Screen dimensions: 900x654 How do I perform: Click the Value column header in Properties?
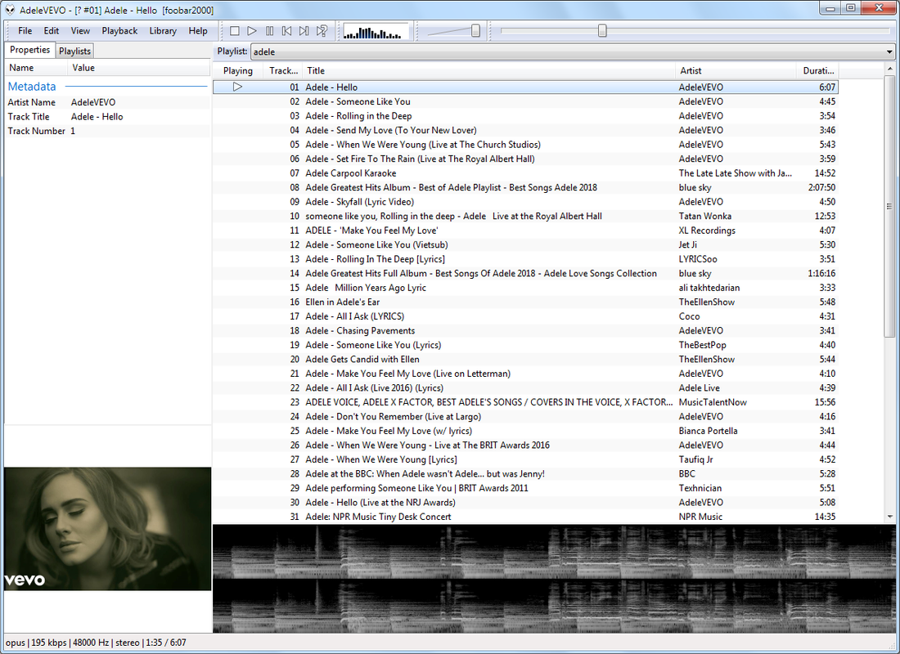click(x=139, y=68)
